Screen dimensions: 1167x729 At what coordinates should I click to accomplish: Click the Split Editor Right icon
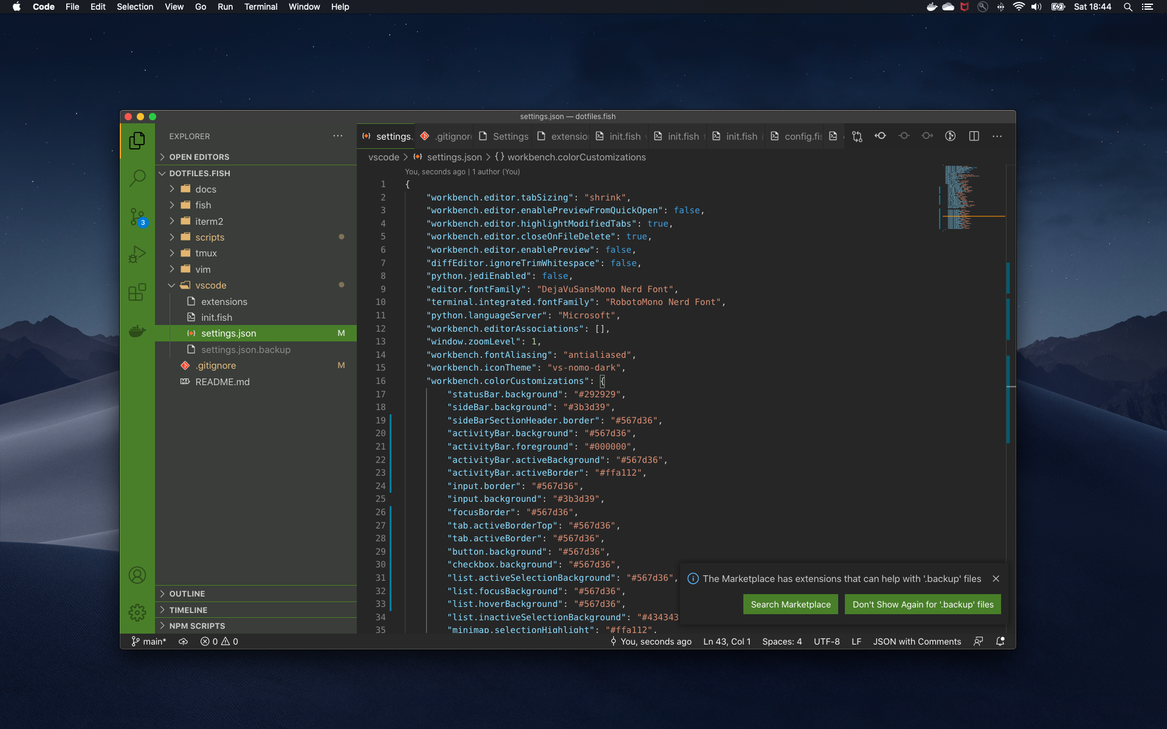coord(974,136)
